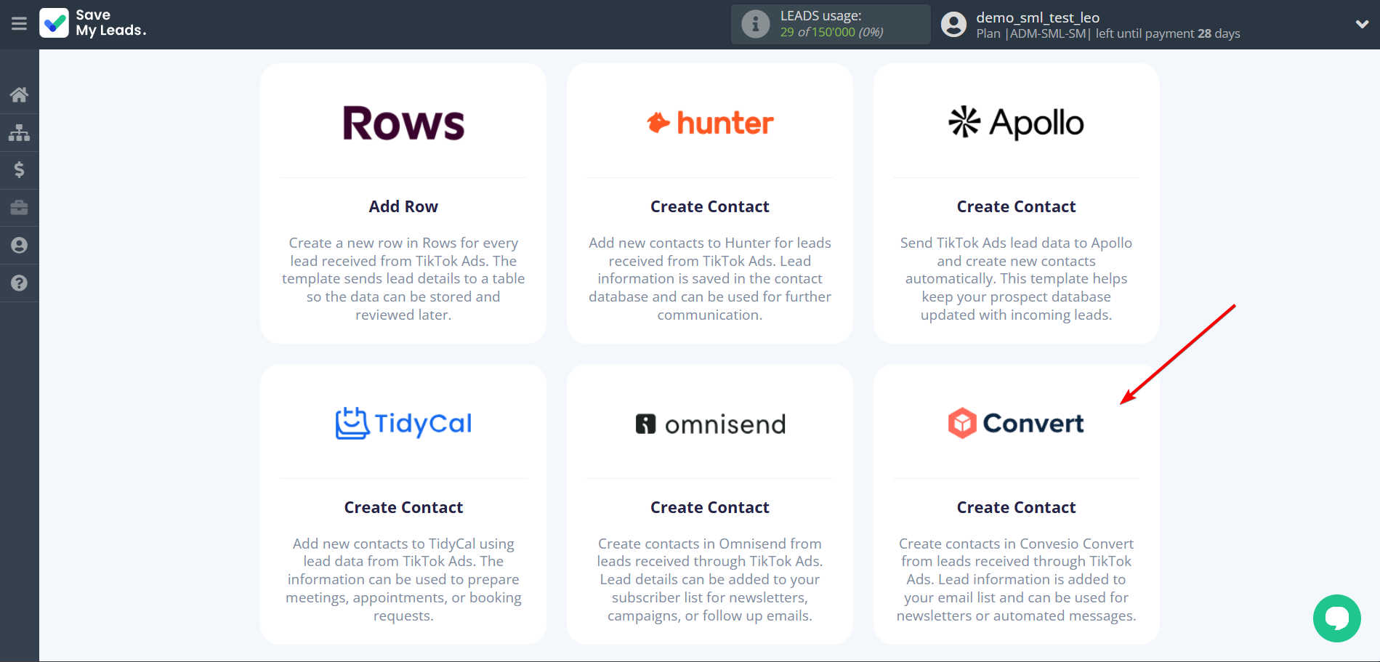Viewport: 1380px width, 662px height.
Task: Open the billing dollar sidebar icon
Action: click(x=20, y=170)
